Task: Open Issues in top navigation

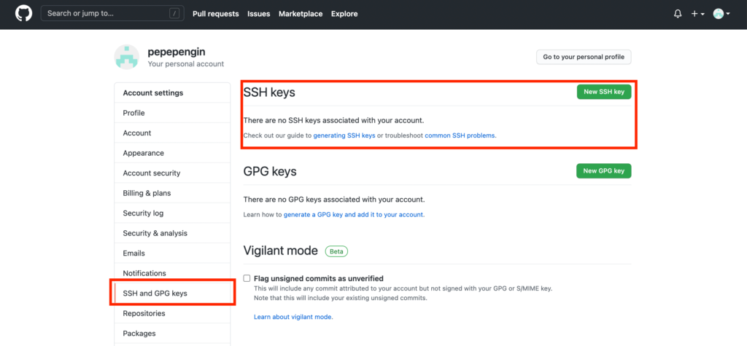Action: 259,14
